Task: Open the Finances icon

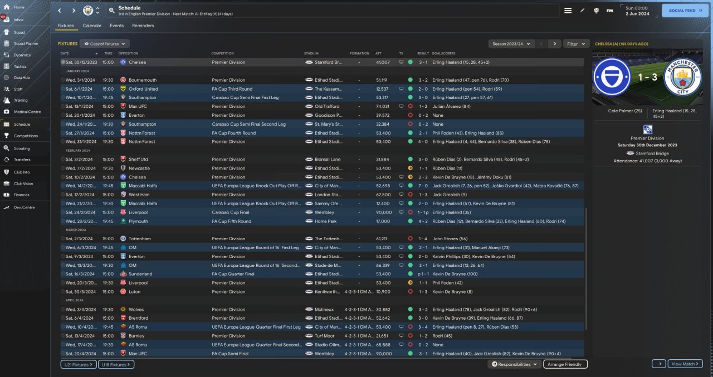Action: coord(6,195)
